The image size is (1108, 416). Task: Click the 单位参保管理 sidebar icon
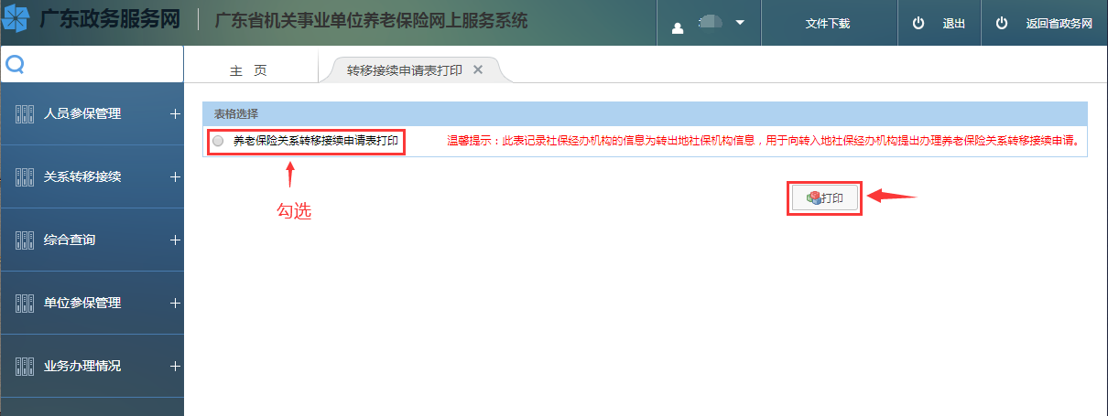click(25, 304)
